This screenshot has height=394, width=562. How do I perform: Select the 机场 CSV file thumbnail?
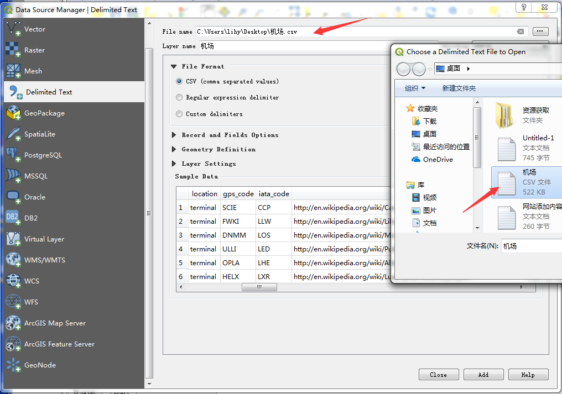[x=507, y=183]
